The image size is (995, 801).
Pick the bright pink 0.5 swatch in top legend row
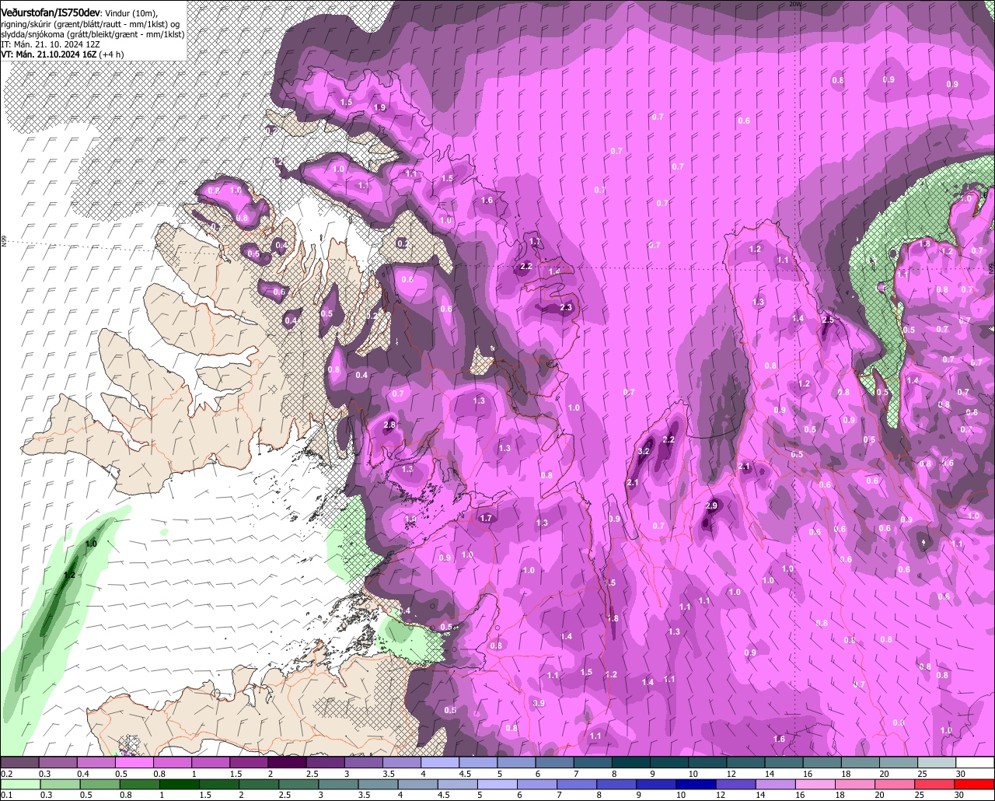click(134, 763)
